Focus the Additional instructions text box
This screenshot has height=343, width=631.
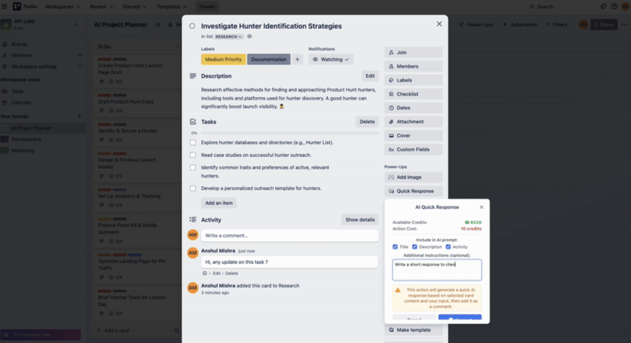[437, 270]
